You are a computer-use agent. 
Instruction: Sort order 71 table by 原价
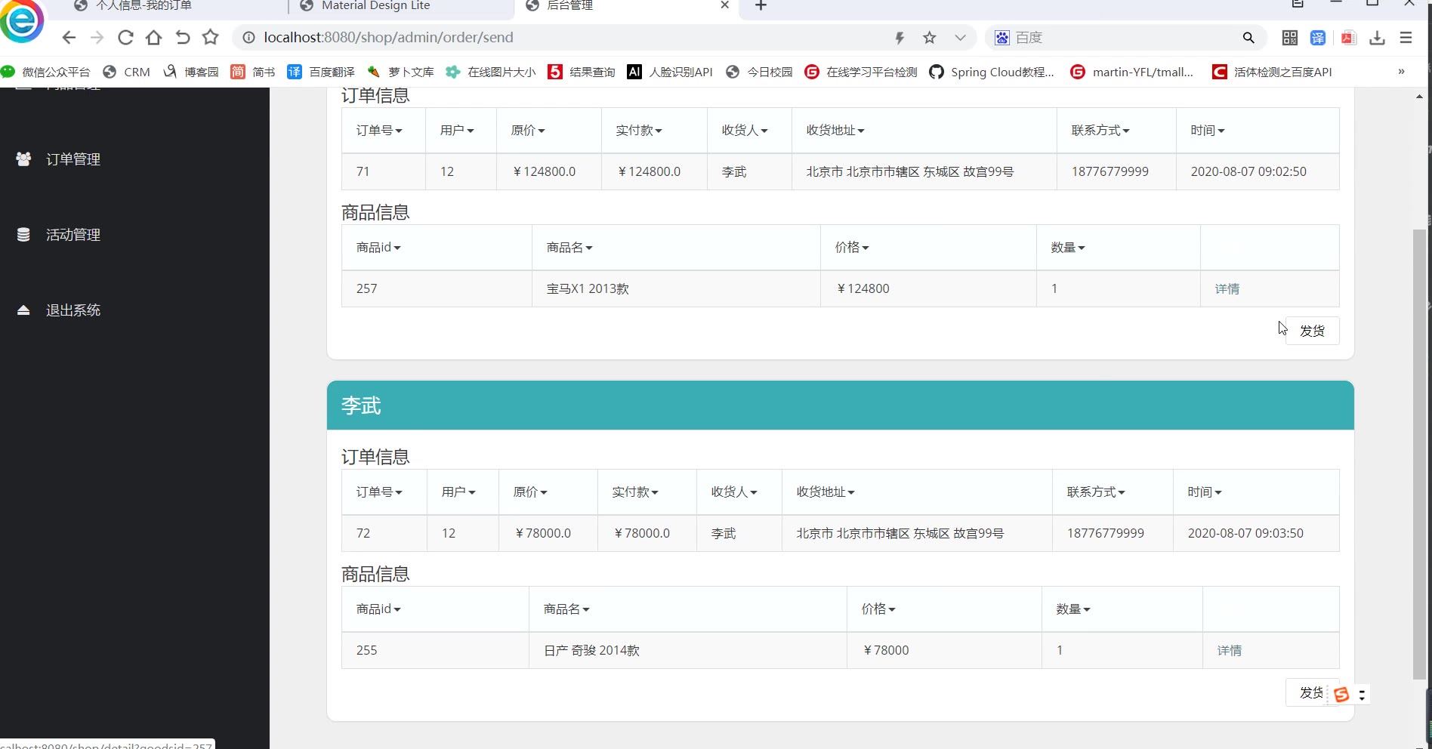click(x=528, y=131)
